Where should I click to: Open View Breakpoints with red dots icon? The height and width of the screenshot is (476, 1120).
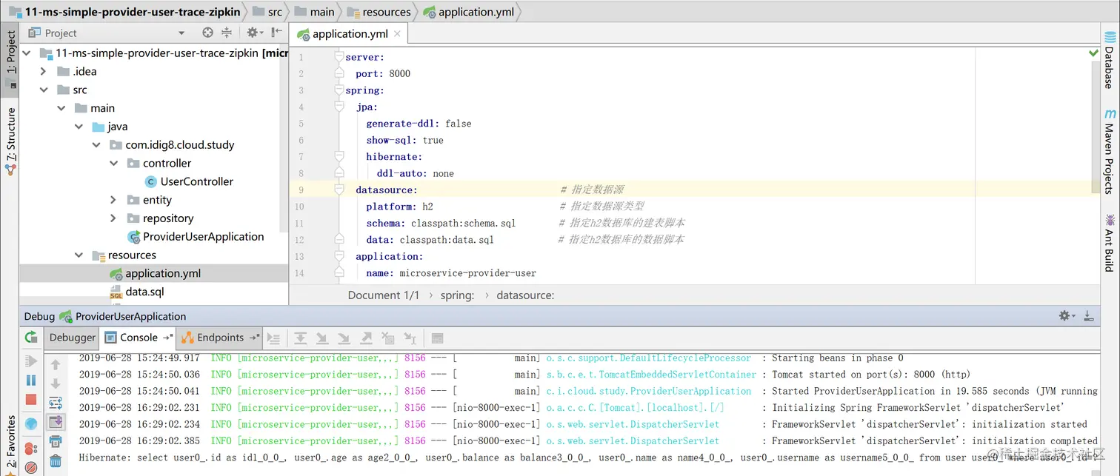[31, 448]
